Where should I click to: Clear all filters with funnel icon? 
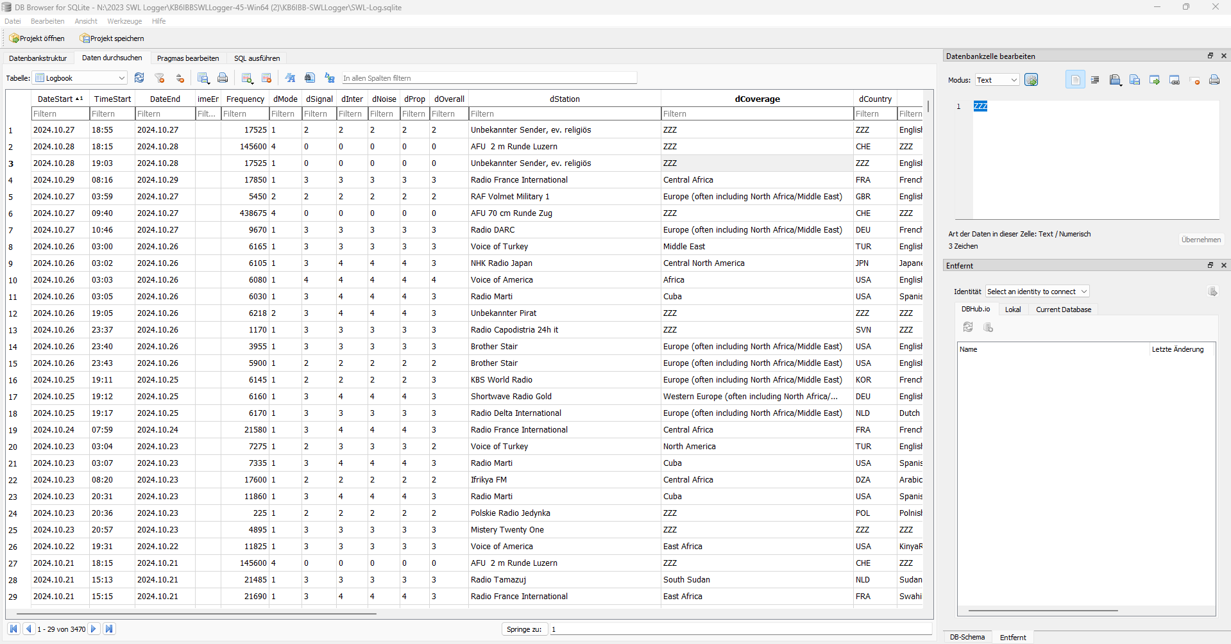pos(160,78)
